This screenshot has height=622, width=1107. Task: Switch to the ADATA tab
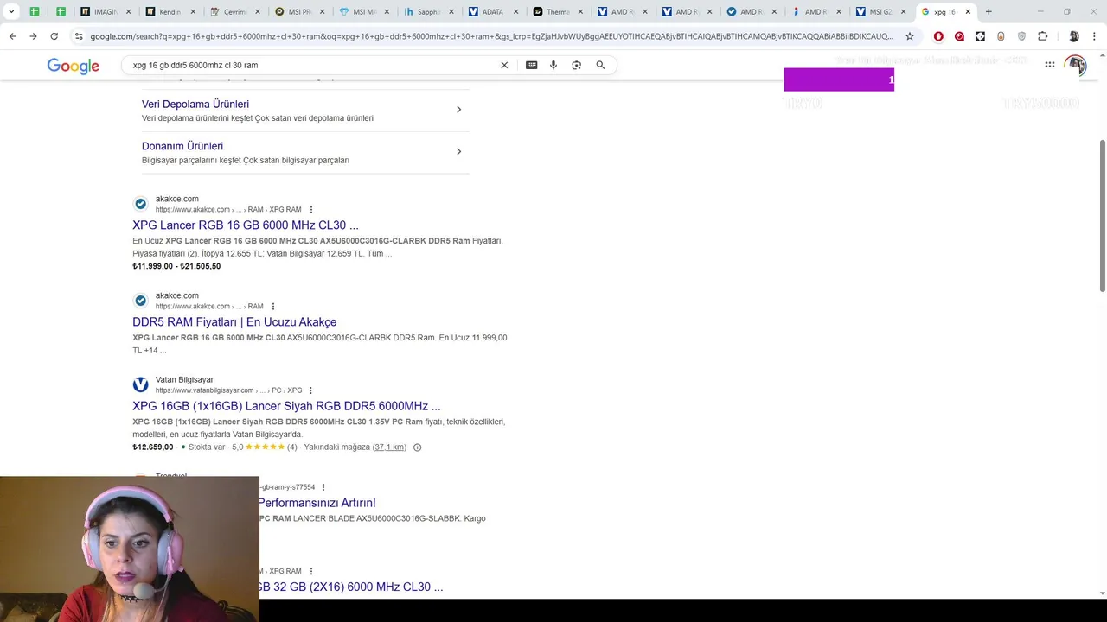(491, 12)
